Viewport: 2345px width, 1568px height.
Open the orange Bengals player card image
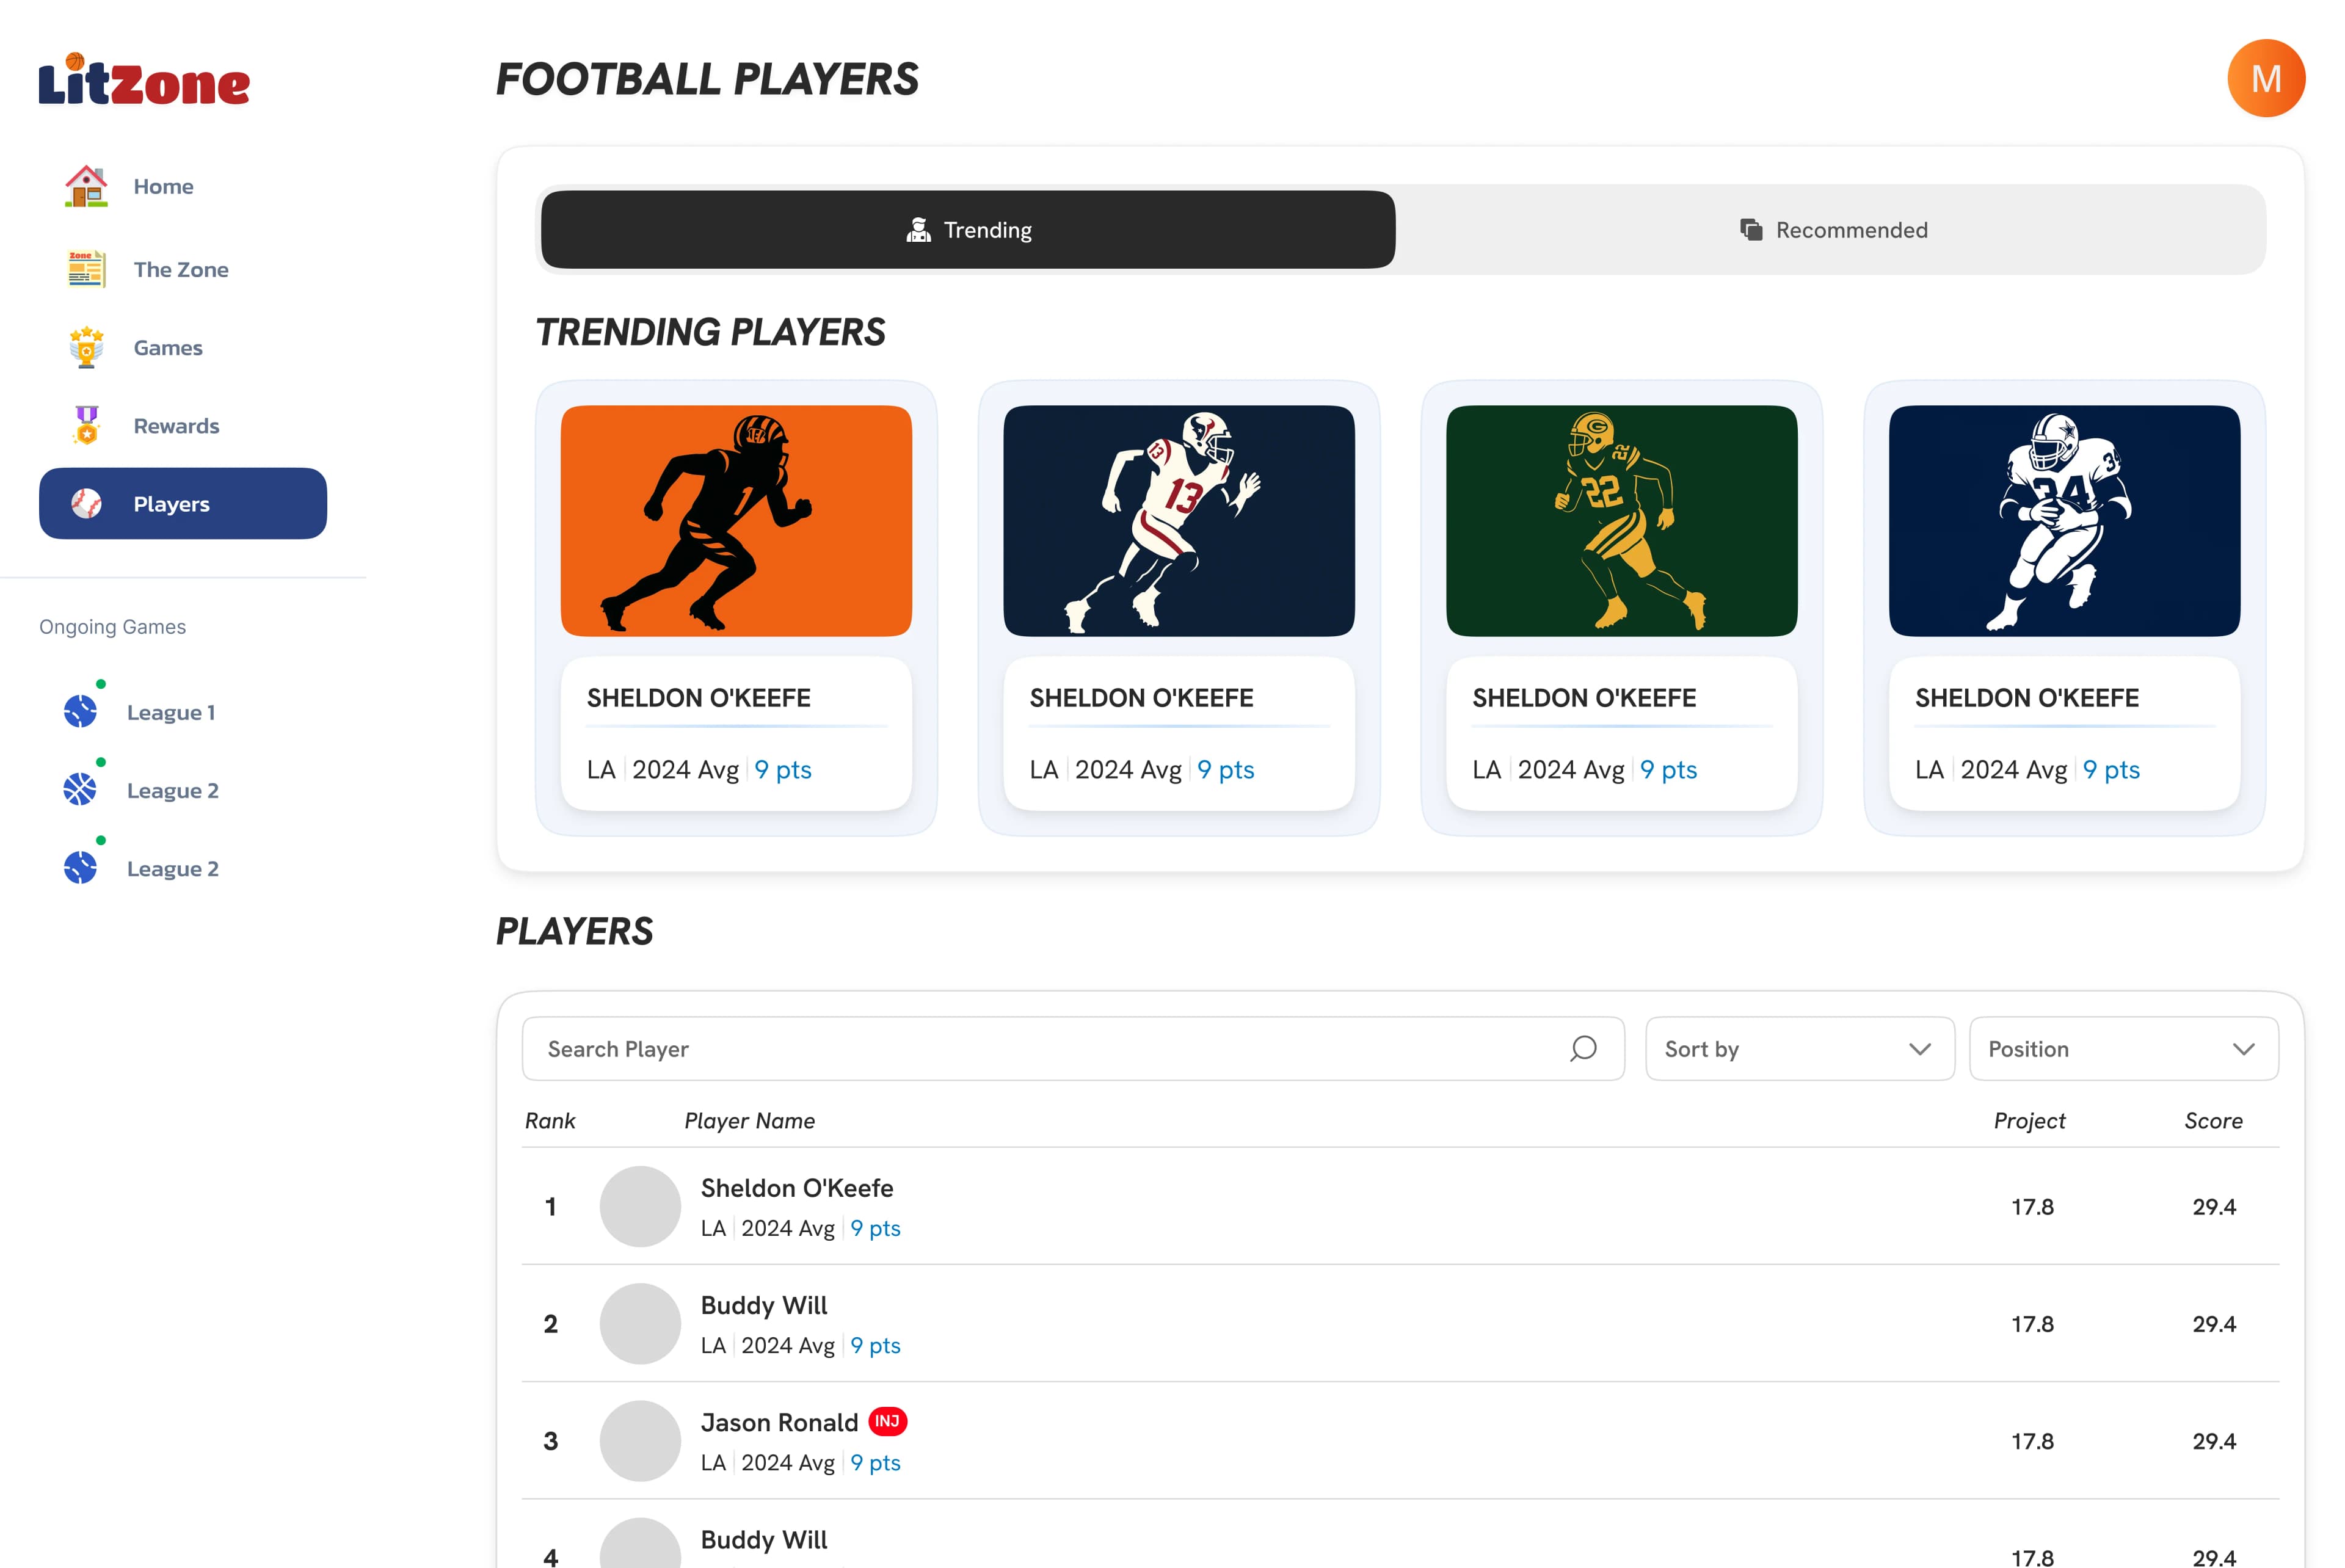point(736,520)
